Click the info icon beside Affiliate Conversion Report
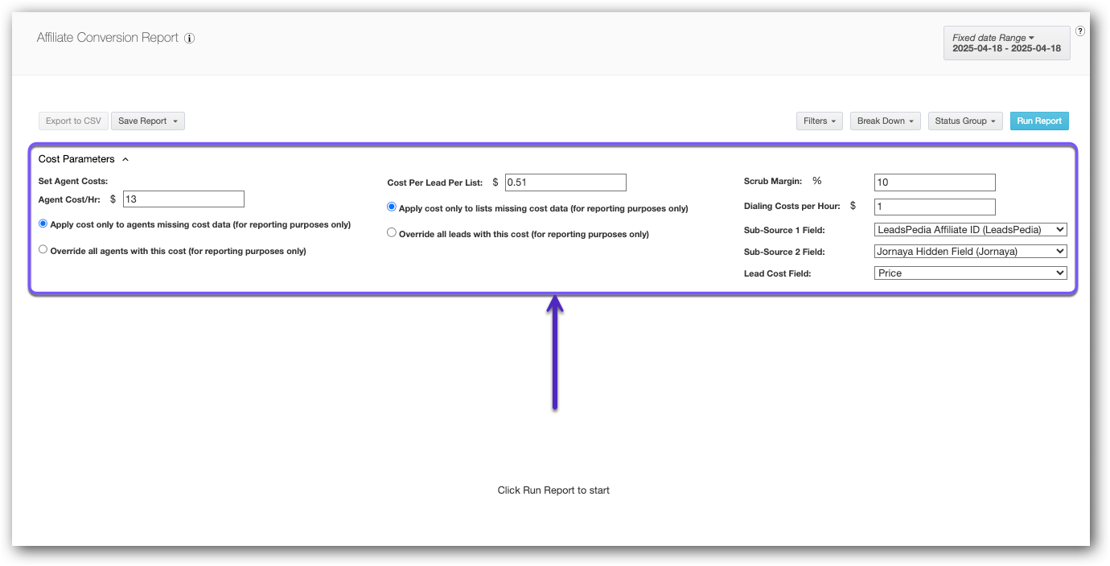This screenshot has width=1110, height=566. (x=190, y=38)
